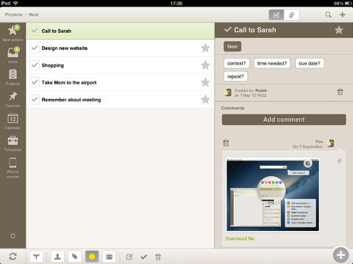The width and height of the screenshot is (353, 264).
Task: Tap the Add comment button
Action: coord(284,120)
